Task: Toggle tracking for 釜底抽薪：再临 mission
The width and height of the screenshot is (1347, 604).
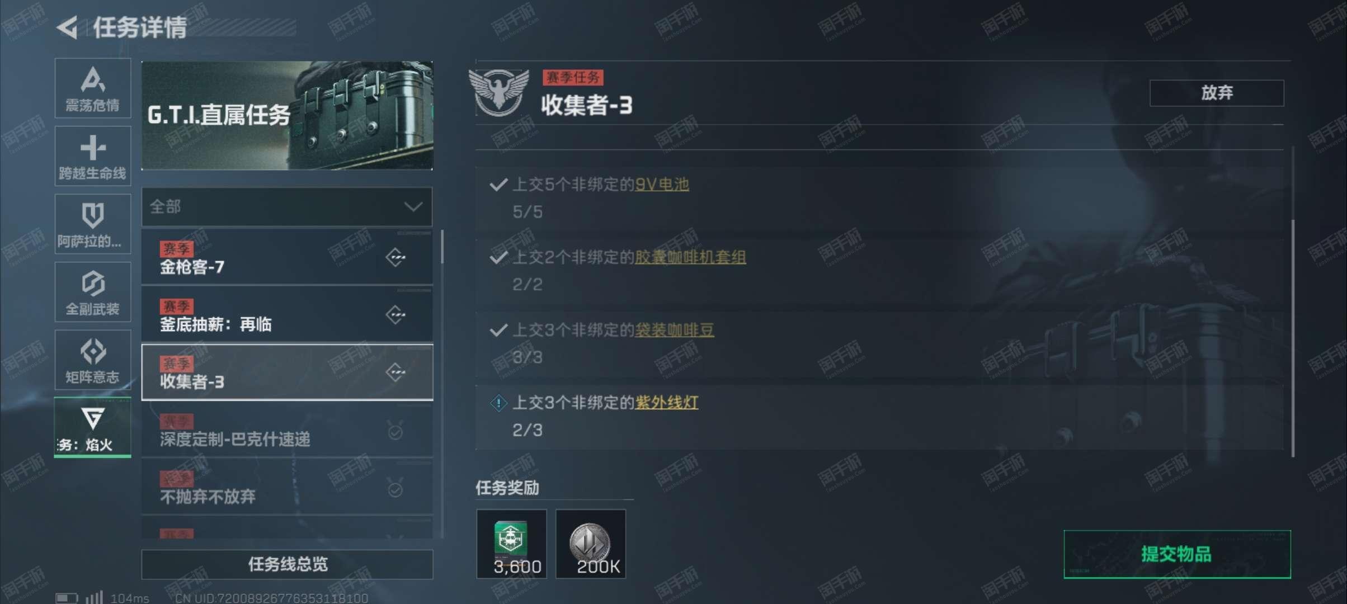Action: click(x=395, y=315)
